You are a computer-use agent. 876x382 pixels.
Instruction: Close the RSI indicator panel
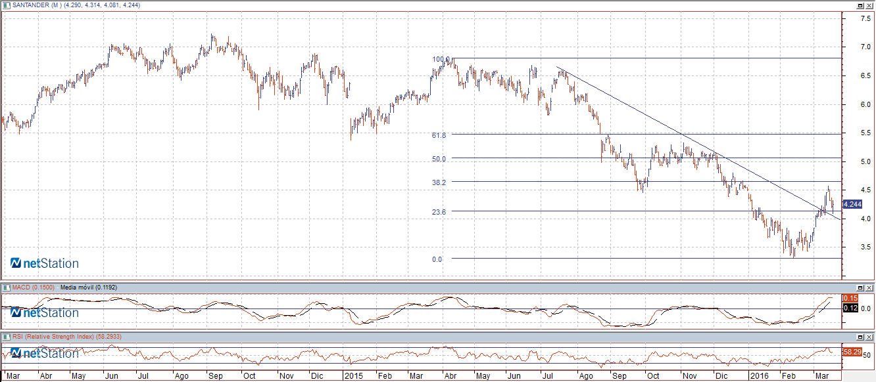869,337
